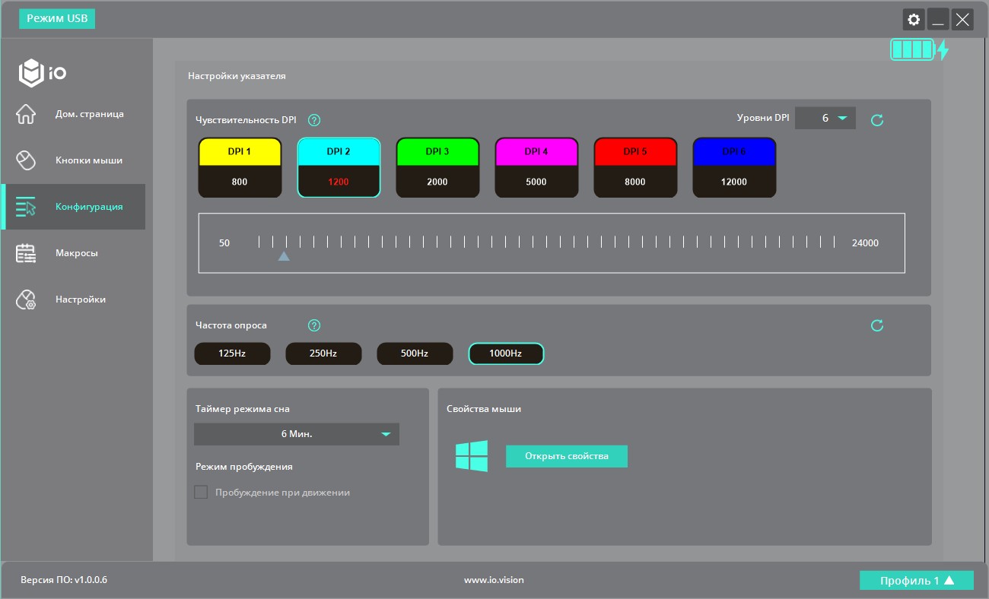Image resolution: width=989 pixels, height=599 pixels.
Task: Select the 250Hz polling rate
Action: click(323, 353)
